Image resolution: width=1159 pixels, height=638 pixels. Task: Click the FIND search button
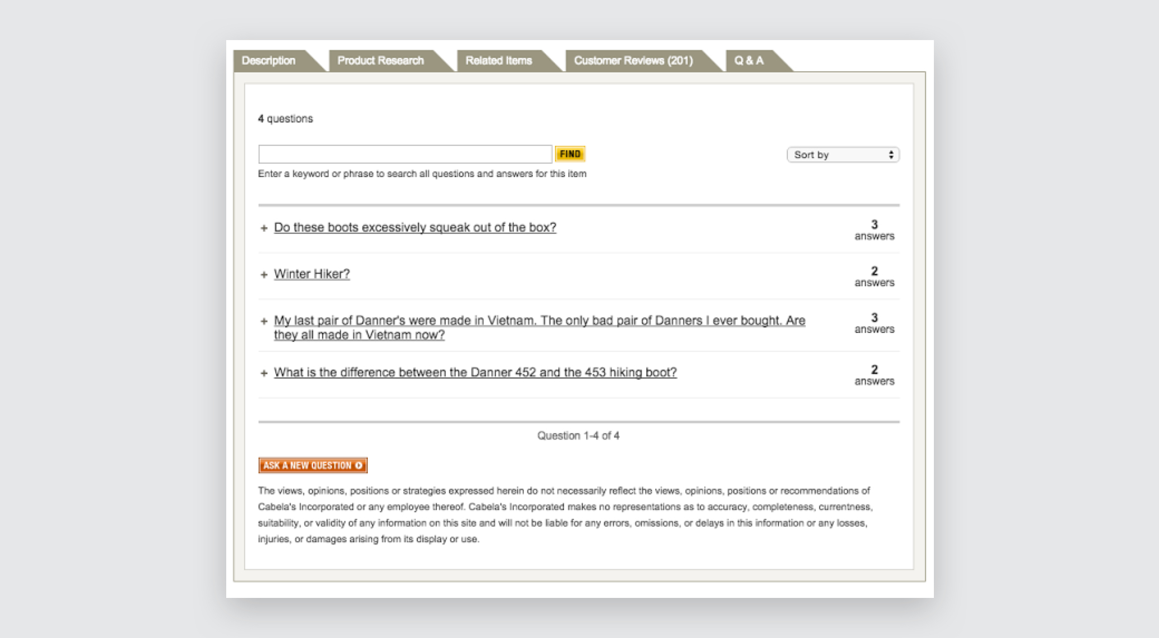(569, 154)
